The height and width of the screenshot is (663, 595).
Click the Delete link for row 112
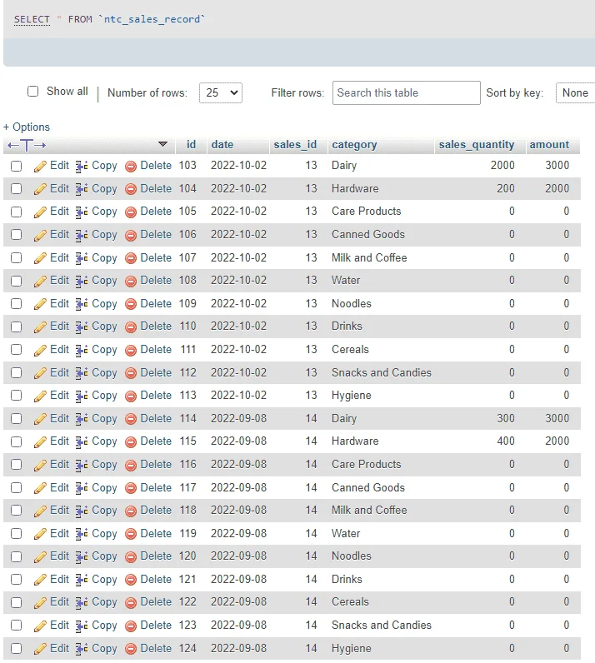click(156, 372)
